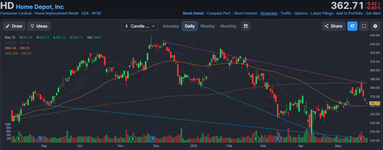Select the Weekly timeframe

pyautogui.click(x=207, y=26)
